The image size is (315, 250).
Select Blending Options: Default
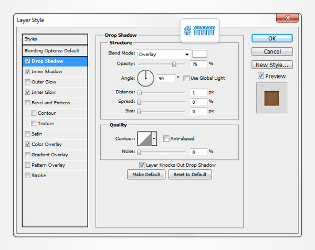click(51, 51)
